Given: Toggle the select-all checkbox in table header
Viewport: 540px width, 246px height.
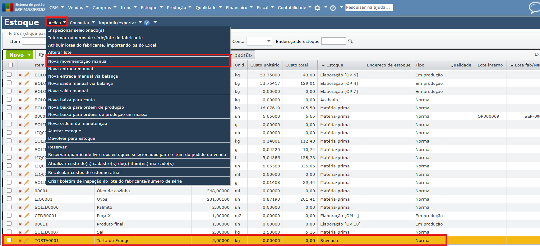Looking at the screenshot, I should point(11,65).
